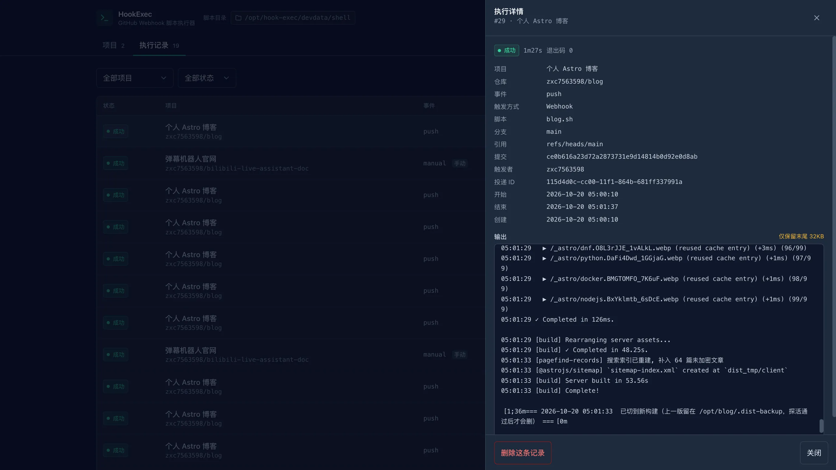Click the 仅保留末尾 32KB notice

click(x=801, y=236)
